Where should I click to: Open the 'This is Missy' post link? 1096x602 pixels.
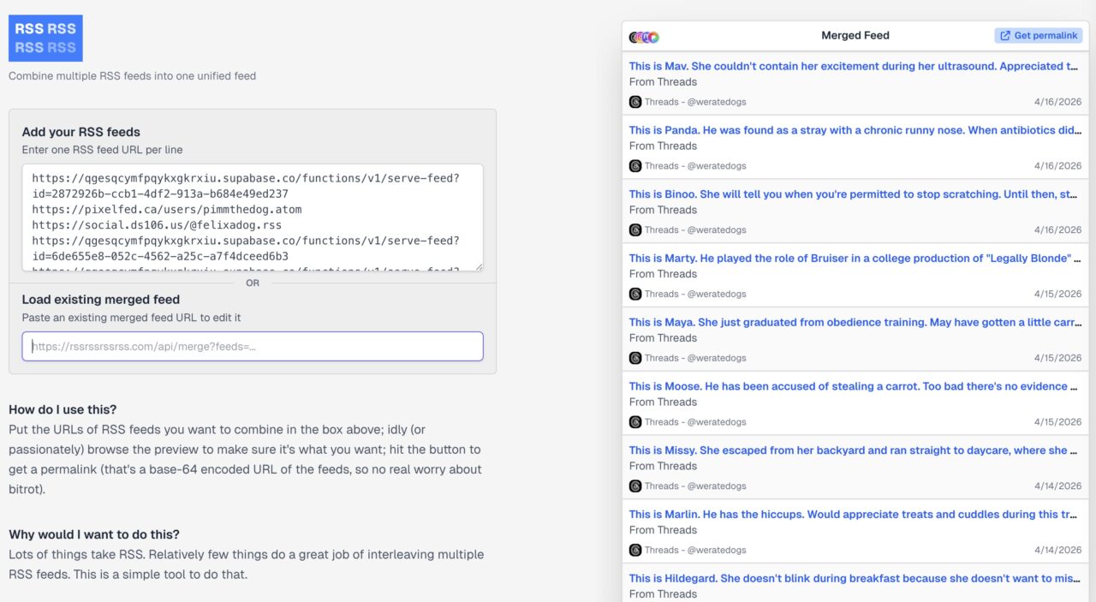[853, 450]
